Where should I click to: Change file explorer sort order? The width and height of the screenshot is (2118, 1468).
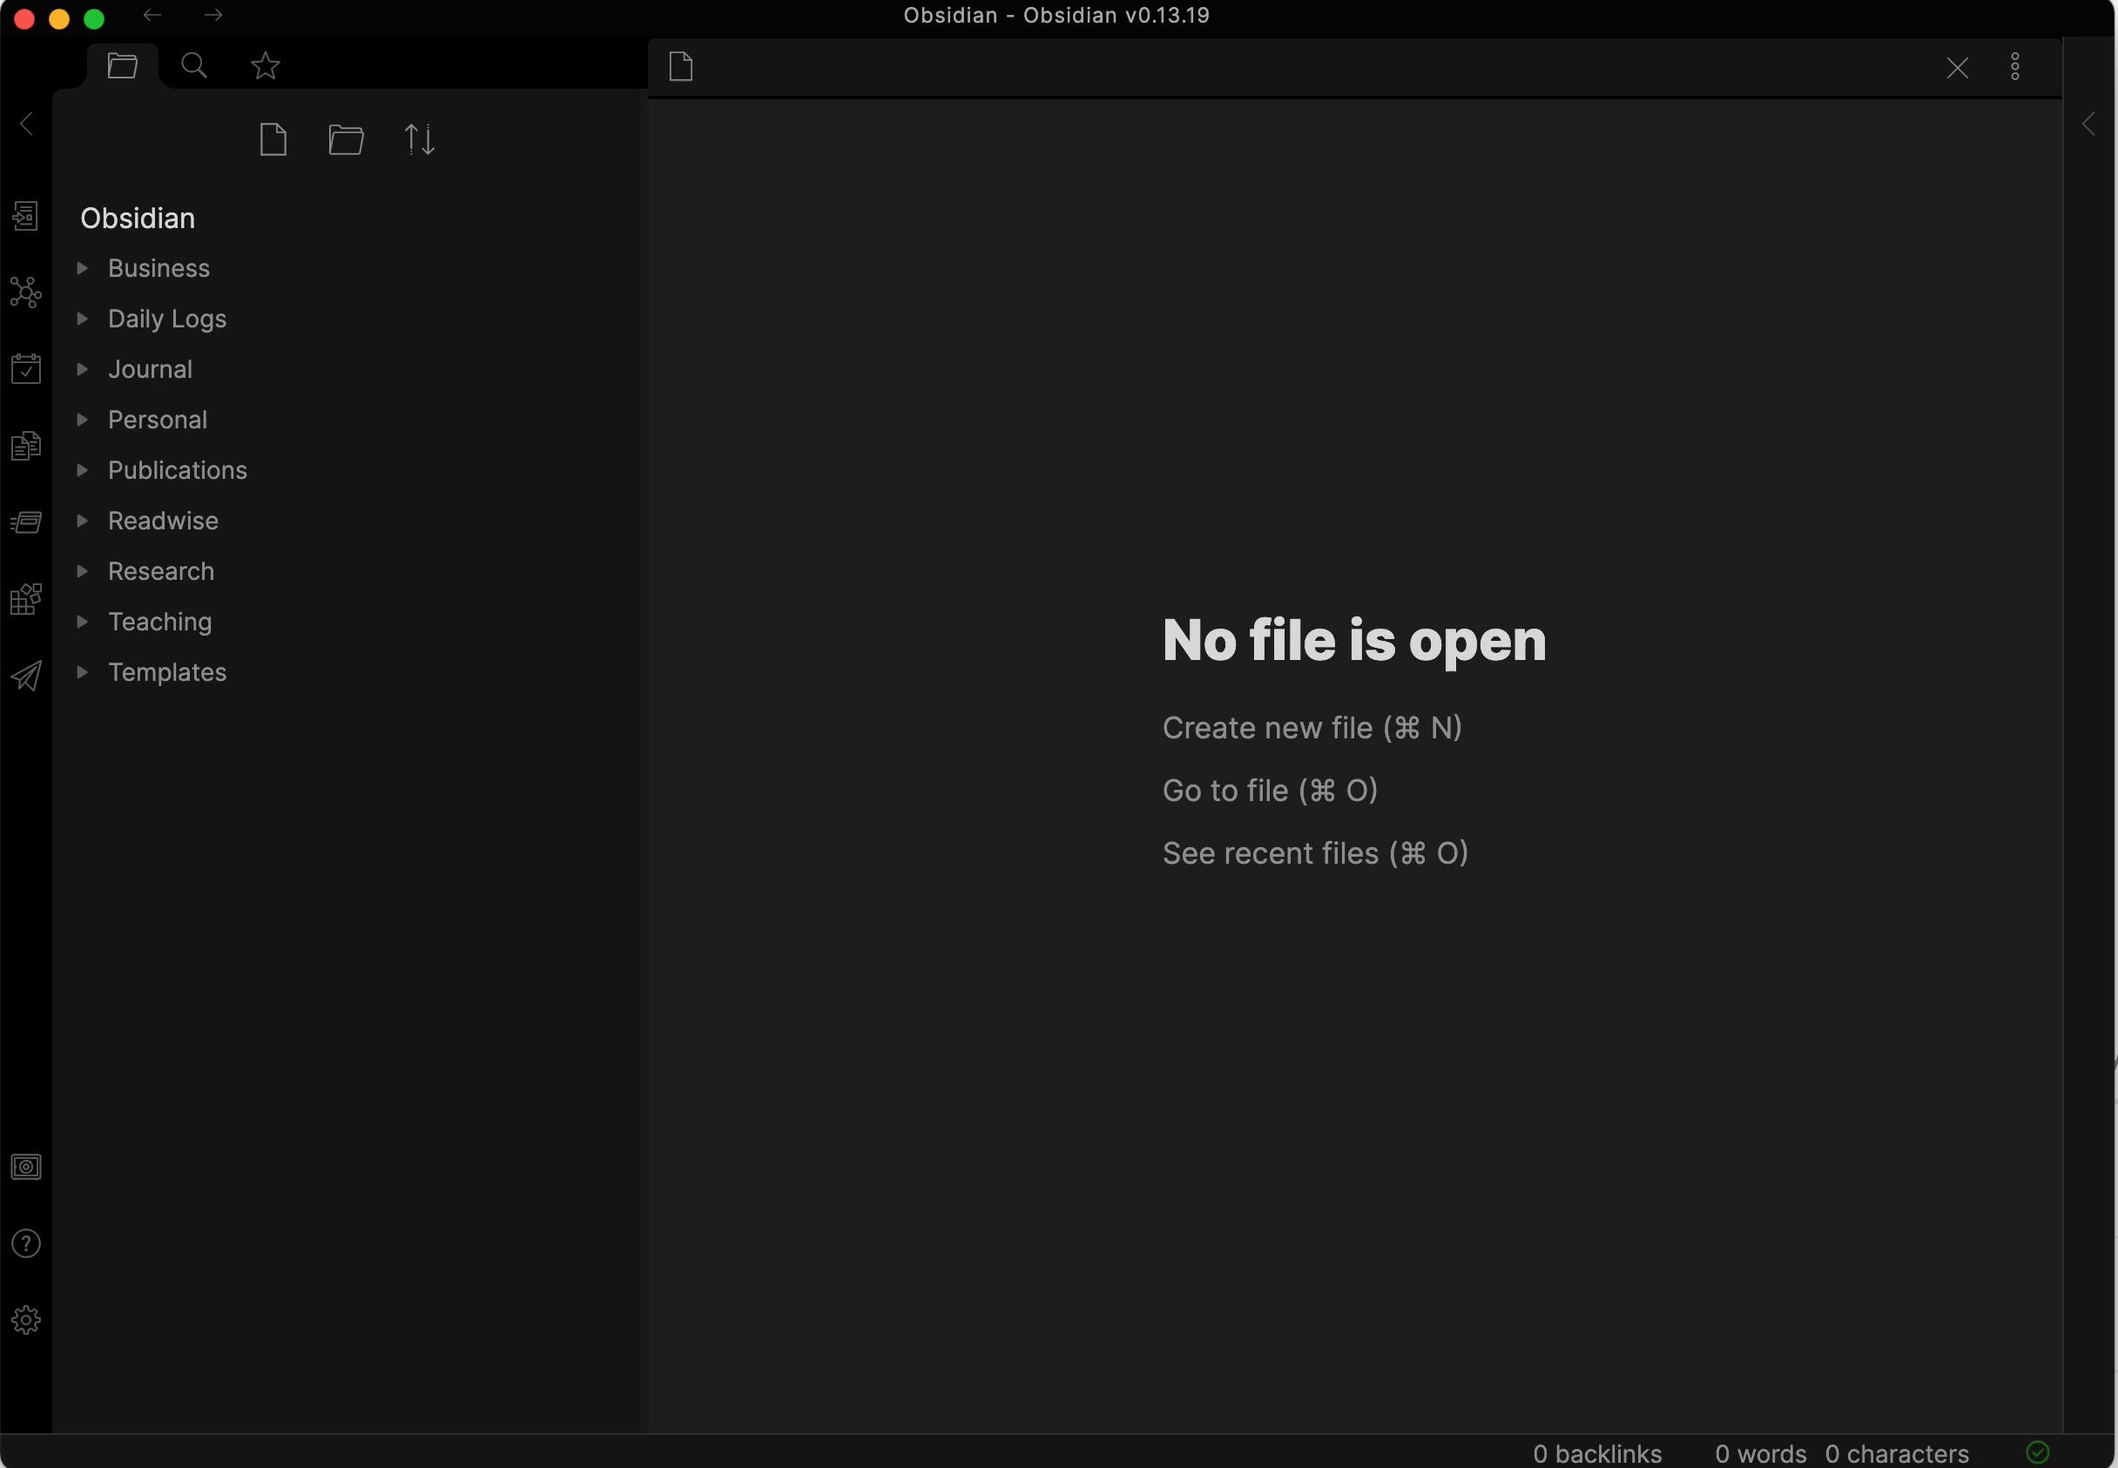(420, 140)
